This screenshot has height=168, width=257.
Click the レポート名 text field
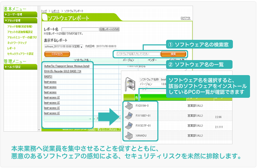80,29
